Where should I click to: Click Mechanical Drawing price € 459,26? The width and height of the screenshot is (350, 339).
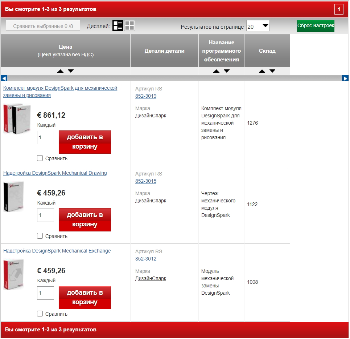click(x=51, y=193)
